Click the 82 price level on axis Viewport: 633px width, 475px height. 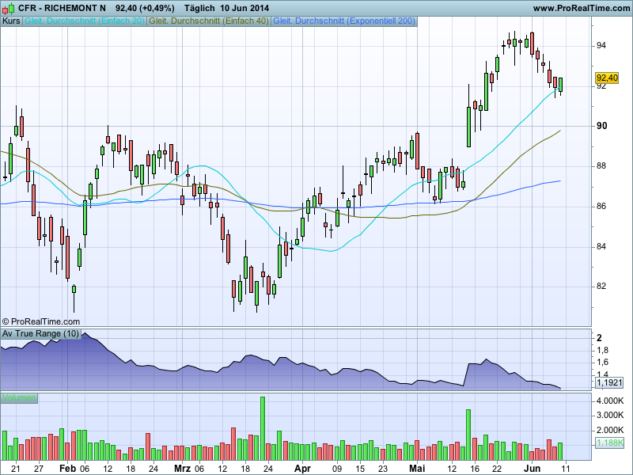point(601,287)
